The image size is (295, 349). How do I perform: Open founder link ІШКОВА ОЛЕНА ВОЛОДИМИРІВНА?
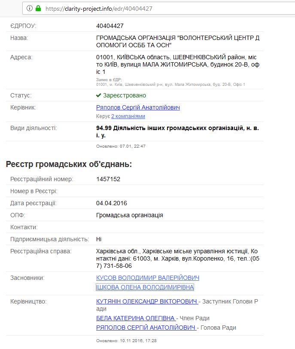click(147, 287)
